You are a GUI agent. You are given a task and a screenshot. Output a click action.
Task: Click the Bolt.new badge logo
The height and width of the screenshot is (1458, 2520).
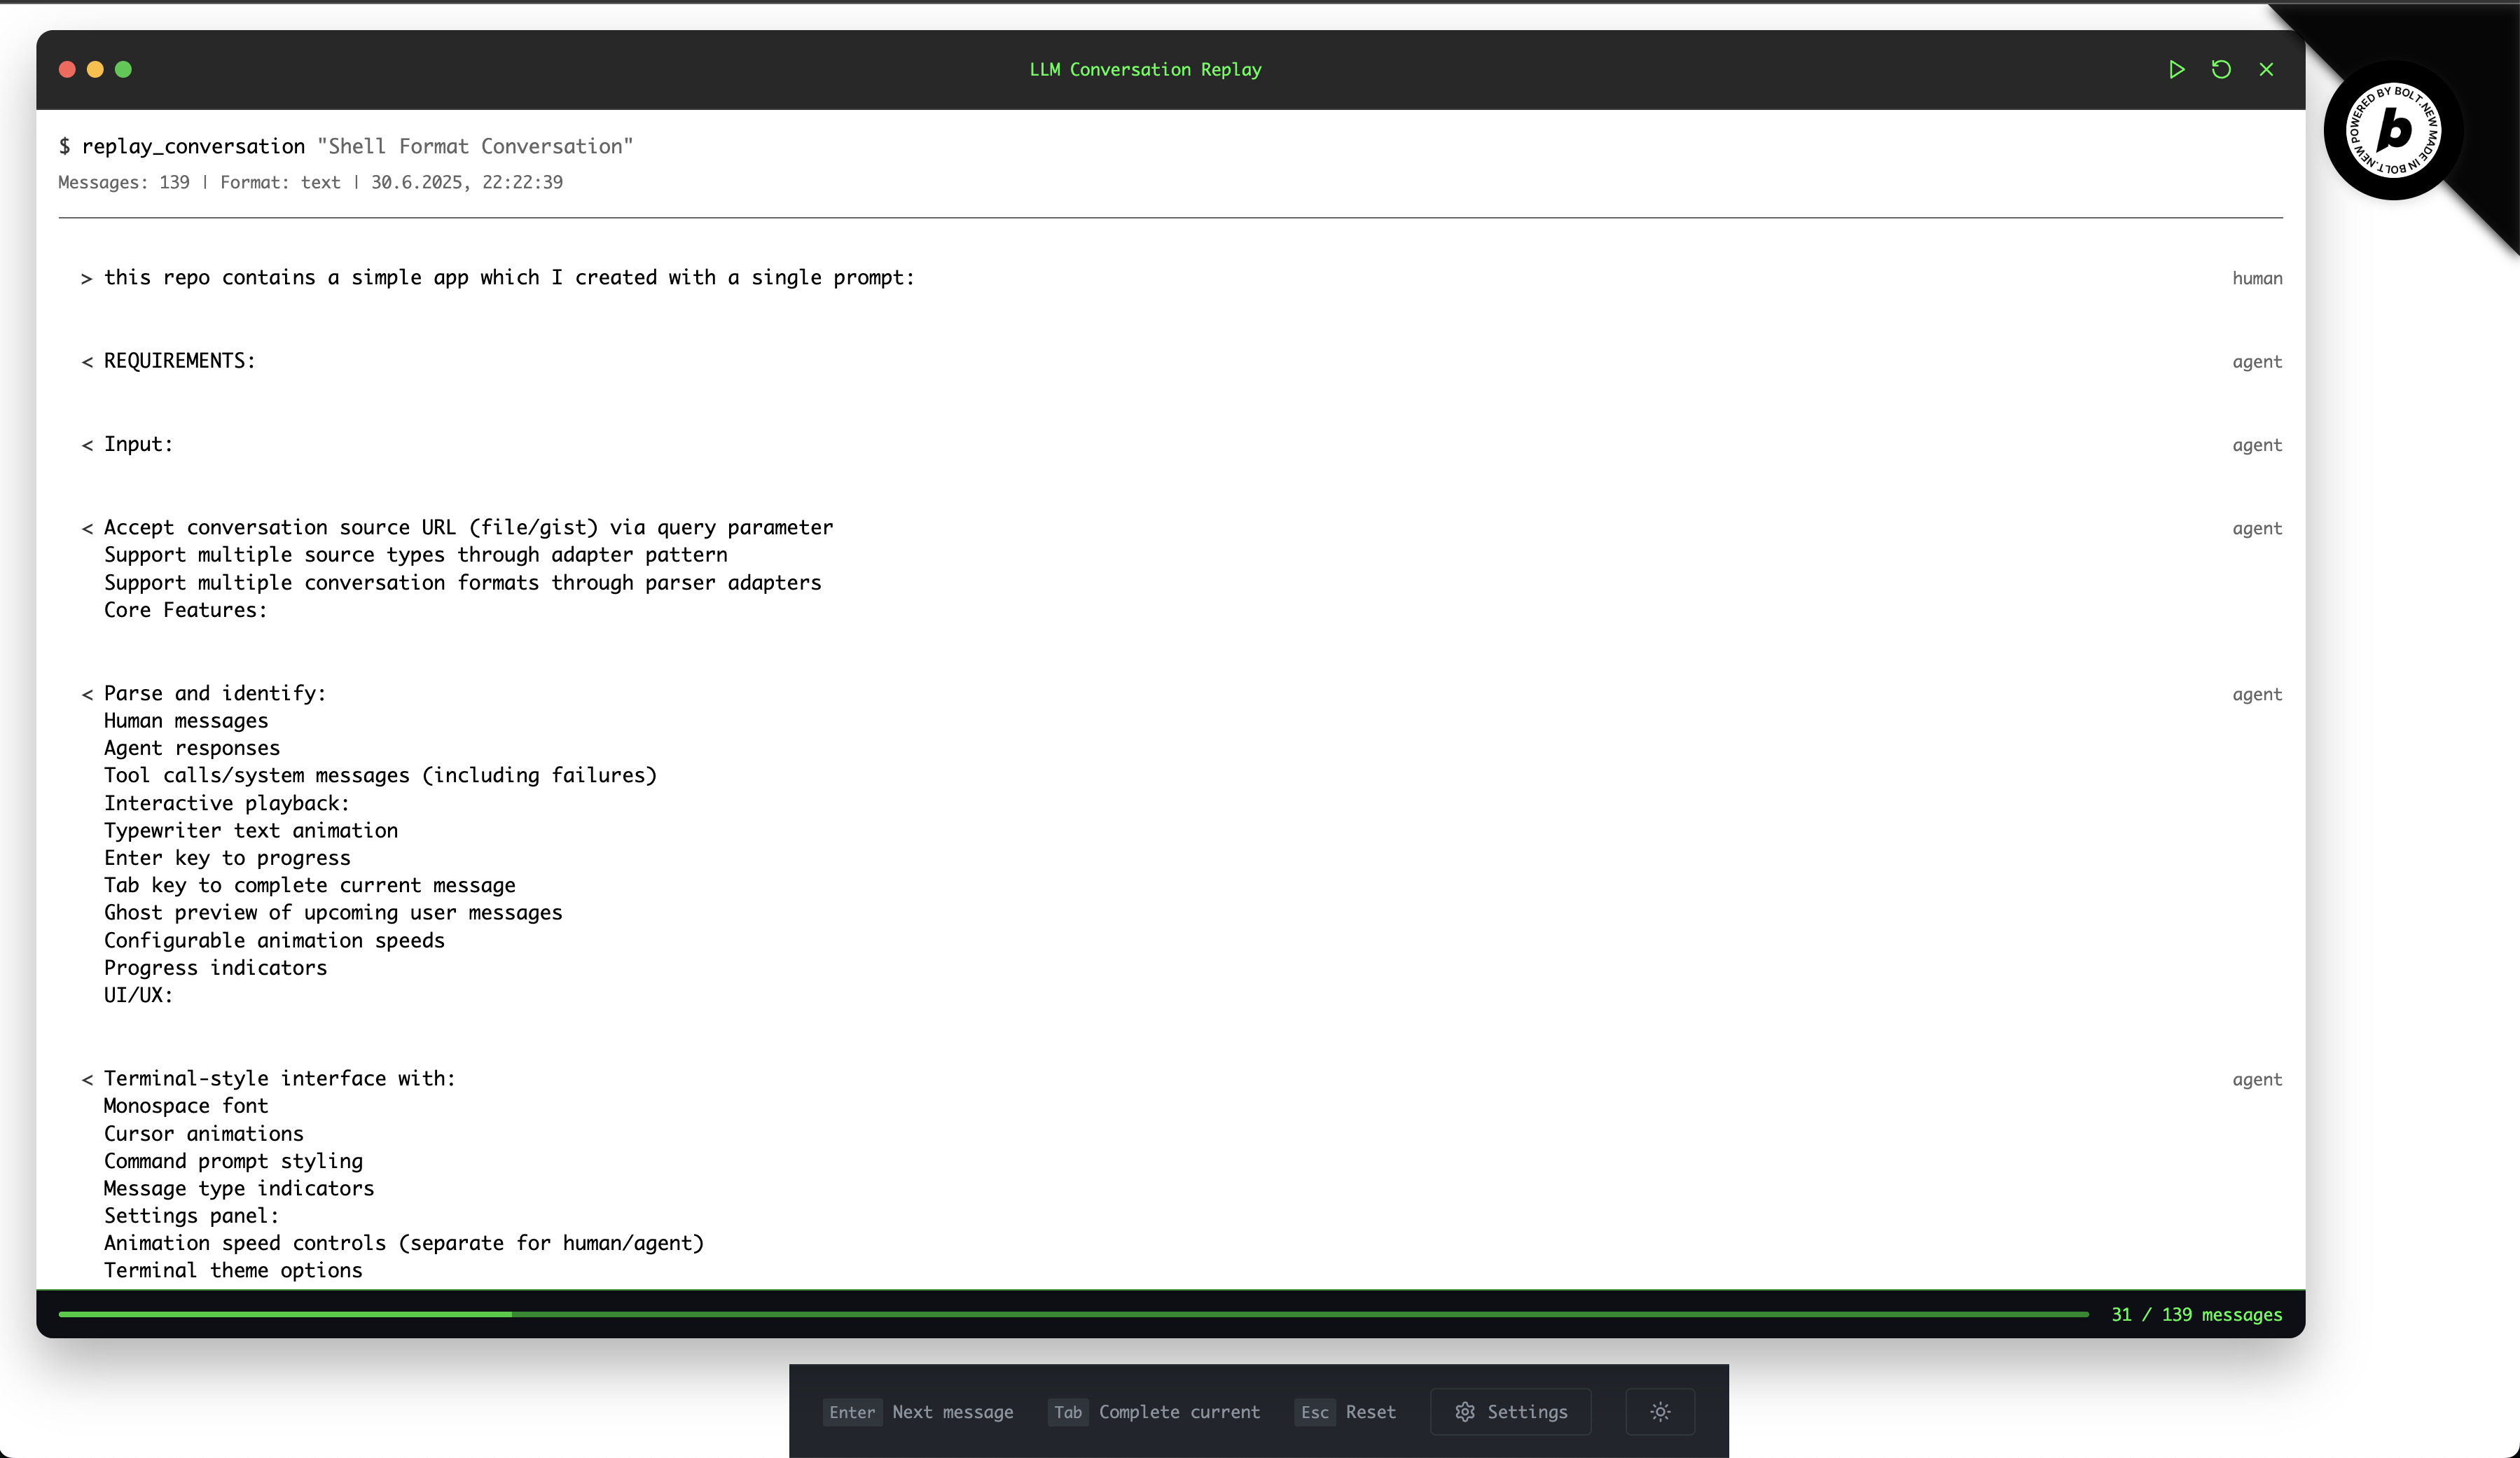(2394, 131)
